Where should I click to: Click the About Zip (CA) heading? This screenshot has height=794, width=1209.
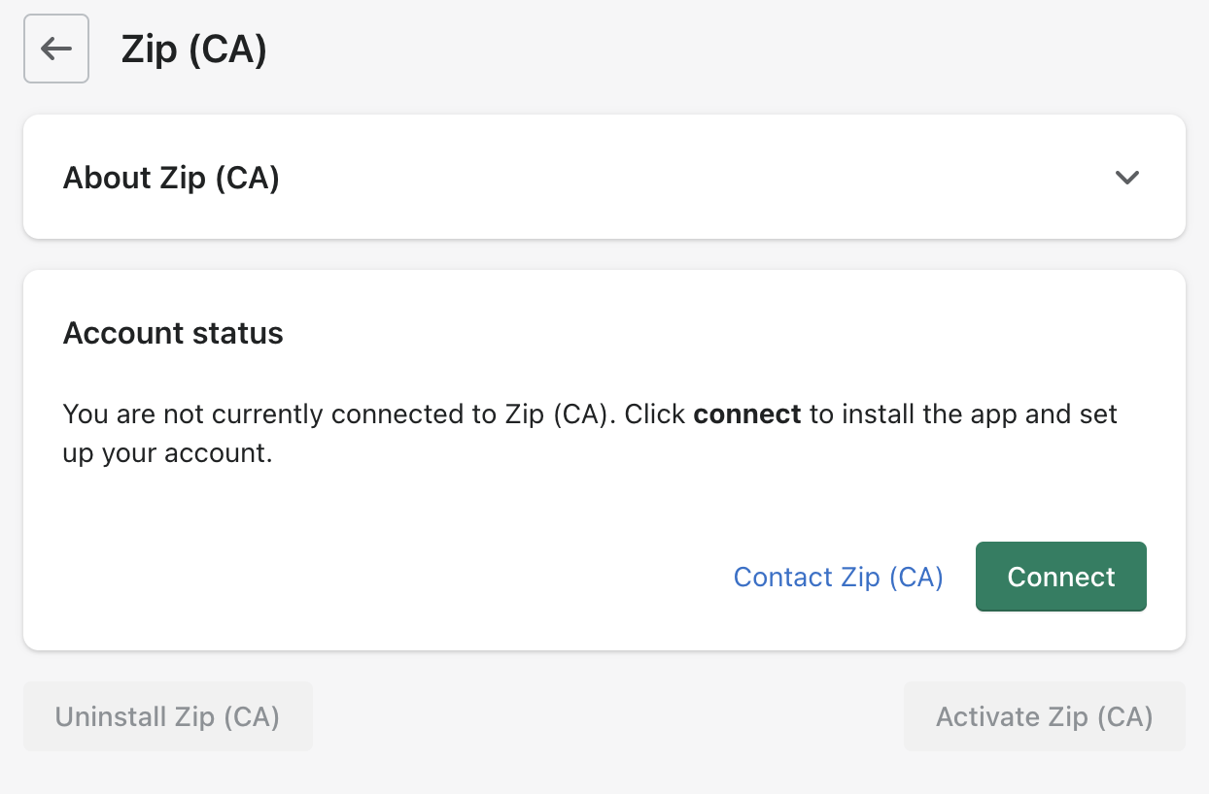pos(171,179)
